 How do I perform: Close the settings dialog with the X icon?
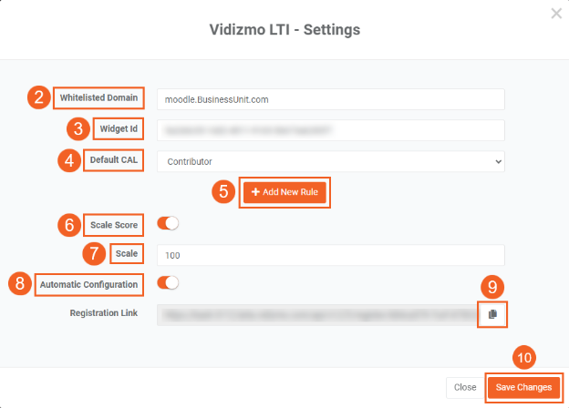click(556, 14)
